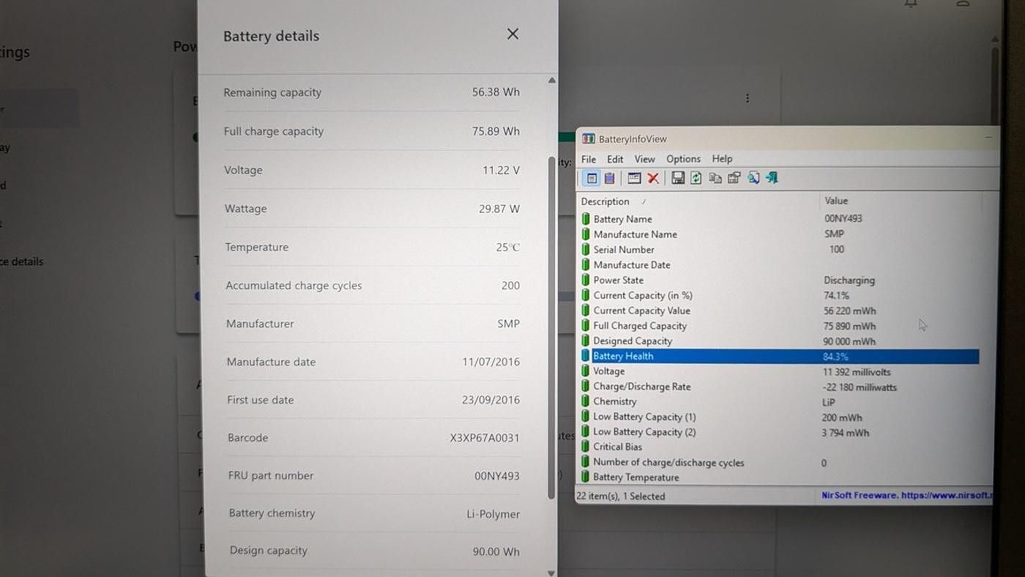The width and height of the screenshot is (1025, 577).
Task: Select the Current Capacity Value row
Action: tap(779, 310)
